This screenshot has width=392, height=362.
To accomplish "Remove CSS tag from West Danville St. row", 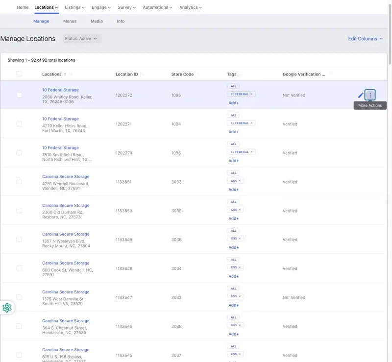I will coord(240,296).
